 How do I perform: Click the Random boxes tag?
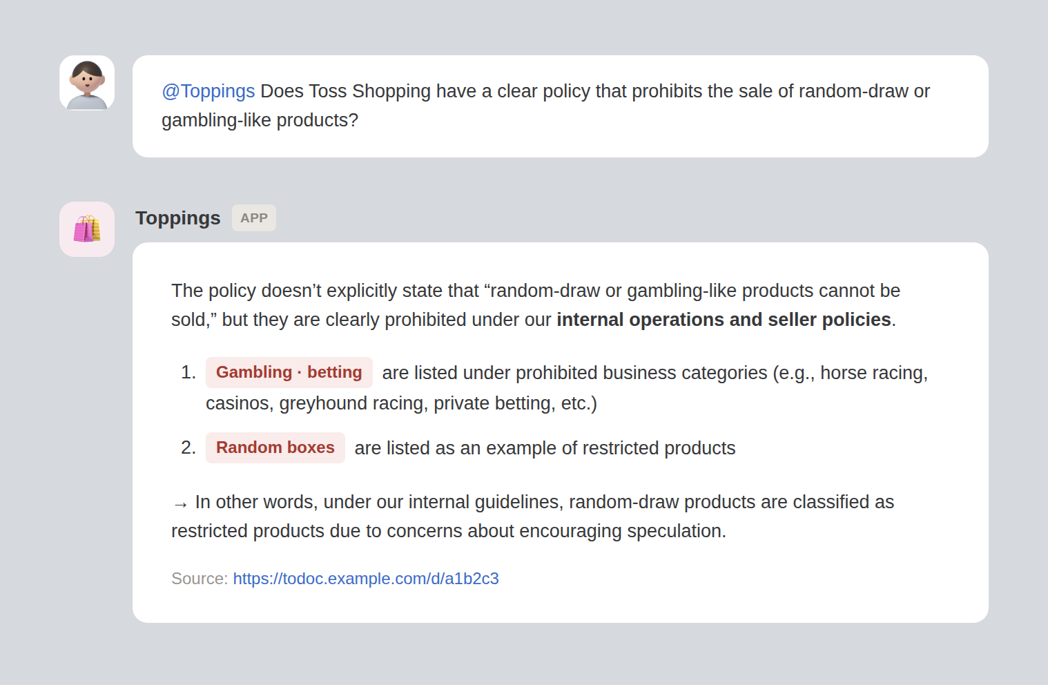275,447
